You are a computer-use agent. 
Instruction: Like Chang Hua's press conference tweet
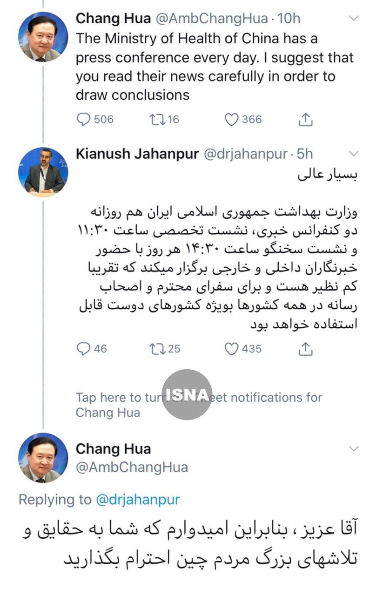pos(231,120)
